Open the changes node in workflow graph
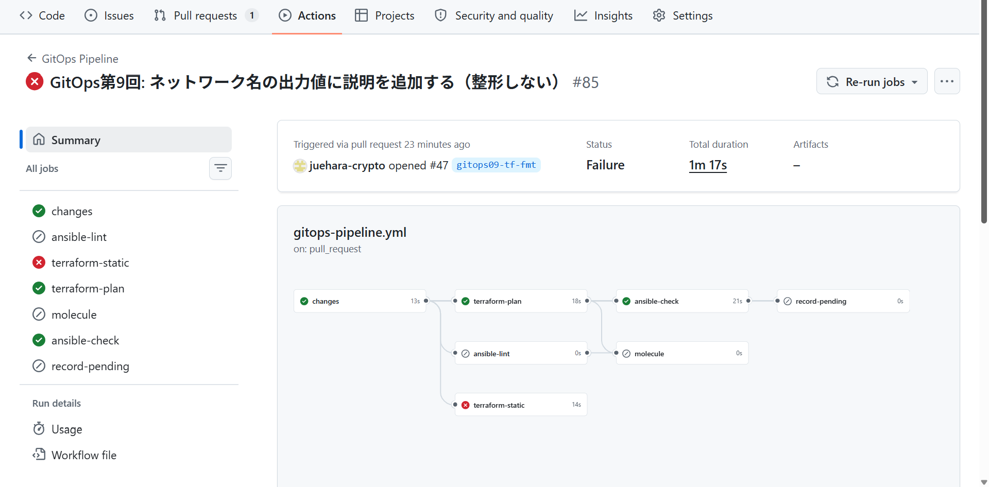Viewport: 989px width, 487px height. pos(360,301)
